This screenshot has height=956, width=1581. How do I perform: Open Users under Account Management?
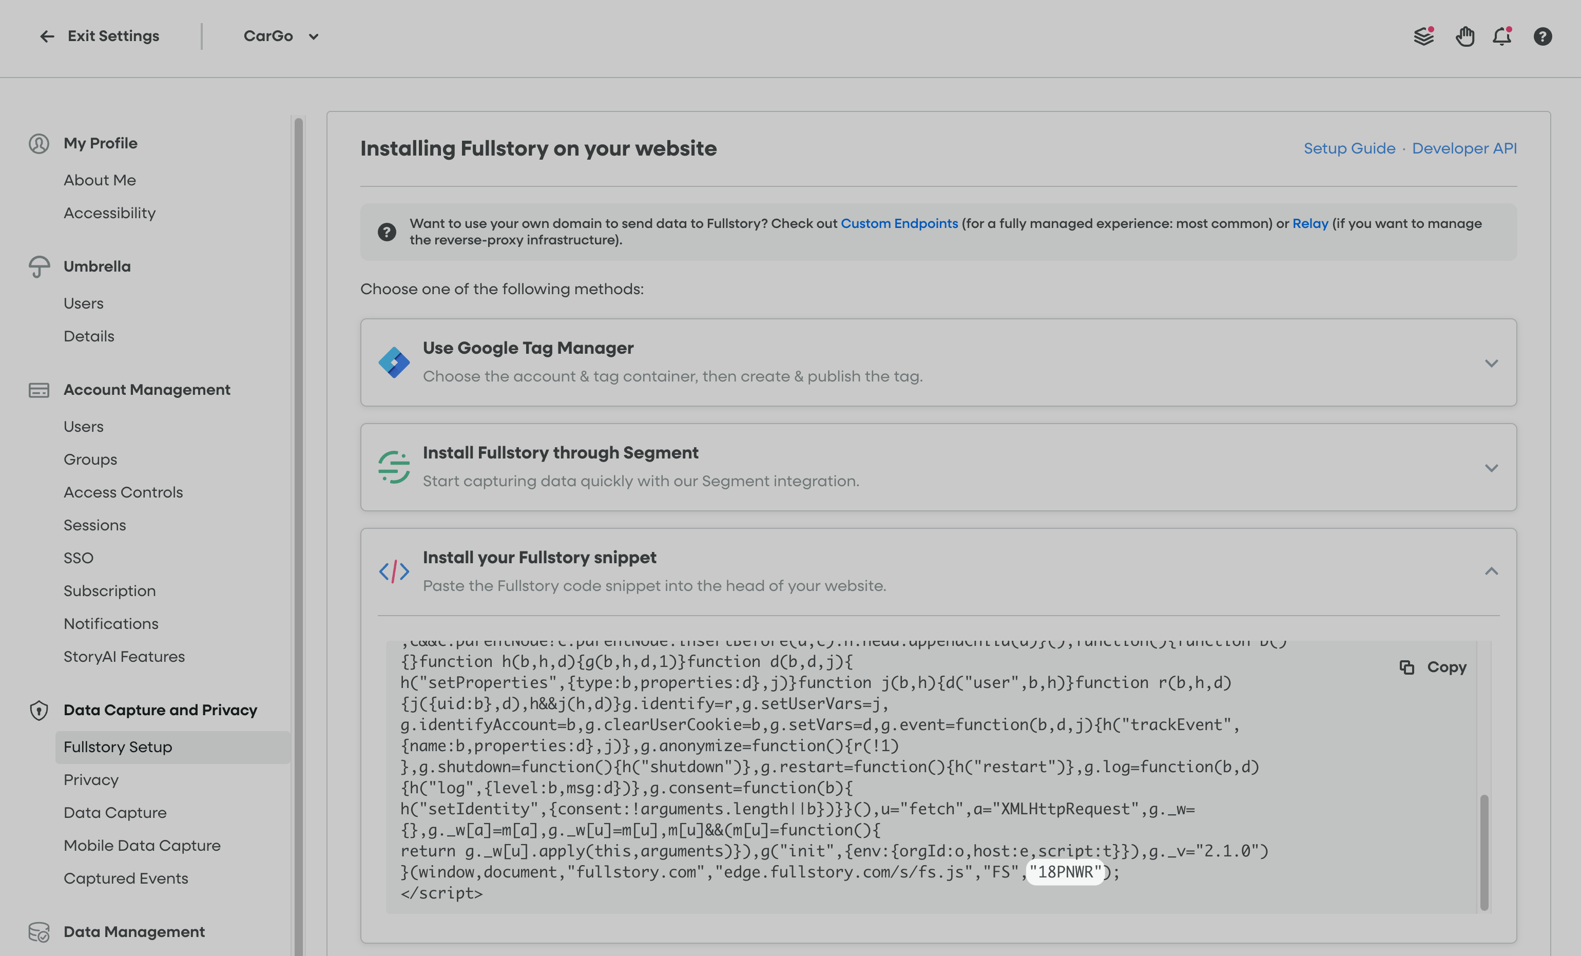point(83,427)
